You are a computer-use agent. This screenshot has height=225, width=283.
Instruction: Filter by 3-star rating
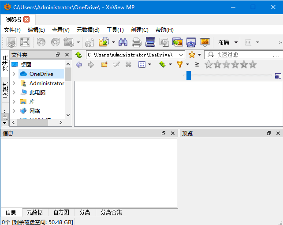pyautogui.click(x=235, y=64)
